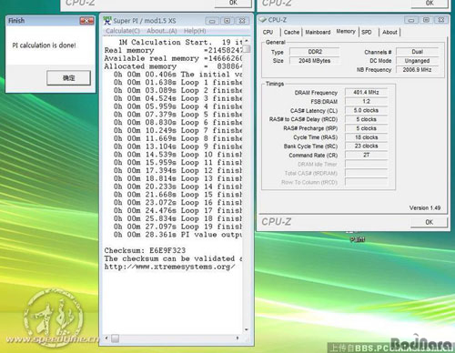Click the 'The initial value' line at 00.406s

[x=177, y=75]
